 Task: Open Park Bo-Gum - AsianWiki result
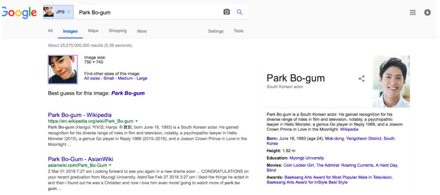[x=81, y=159]
